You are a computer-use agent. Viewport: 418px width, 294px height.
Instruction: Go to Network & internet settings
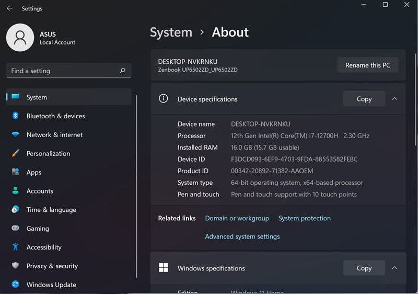point(55,135)
